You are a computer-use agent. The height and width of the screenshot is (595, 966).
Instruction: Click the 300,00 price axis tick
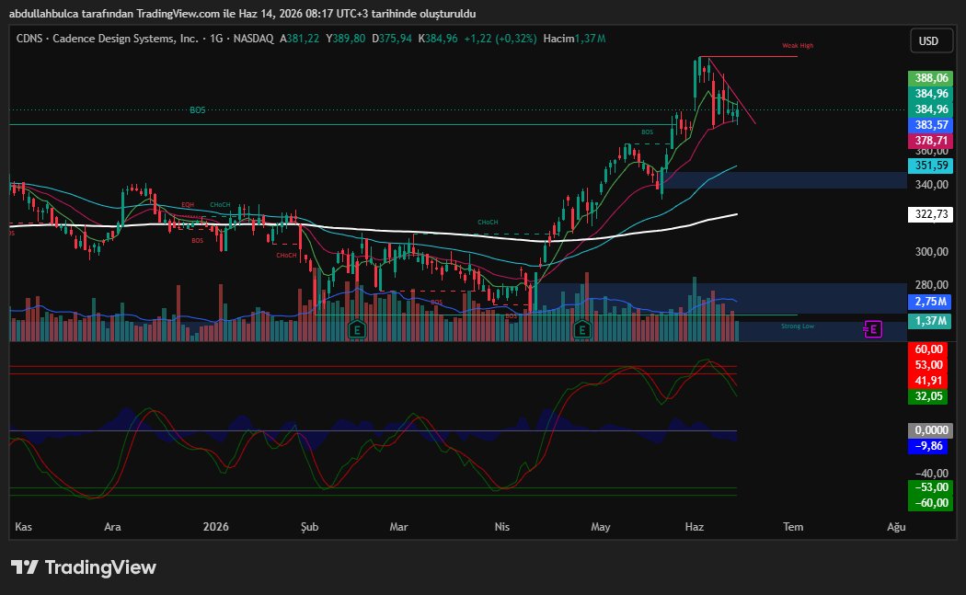[x=931, y=251]
